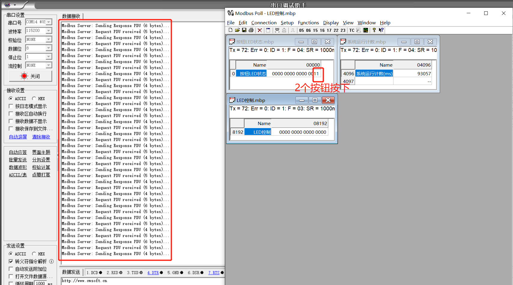The width and height of the screenshot is (513, 285).
Task: Toggle the 7.RTS signal link
Action: (x=214, y=273)
